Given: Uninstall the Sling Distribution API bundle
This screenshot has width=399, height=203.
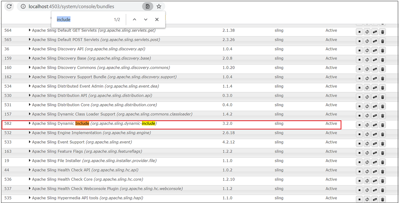Looking at the screenshot, I should [x=382, y=97].
